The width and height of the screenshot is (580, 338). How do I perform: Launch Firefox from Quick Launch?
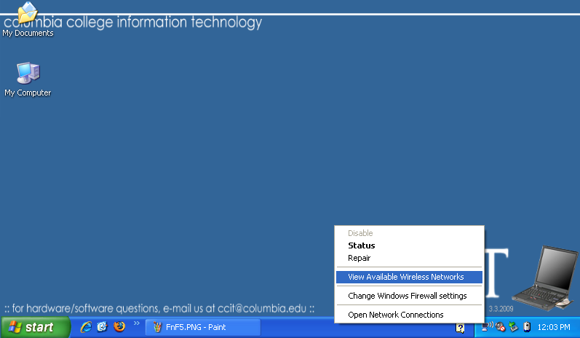pos(119,327)
